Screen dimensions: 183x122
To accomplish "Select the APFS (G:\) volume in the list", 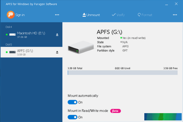I will click(x=31, y=52).
